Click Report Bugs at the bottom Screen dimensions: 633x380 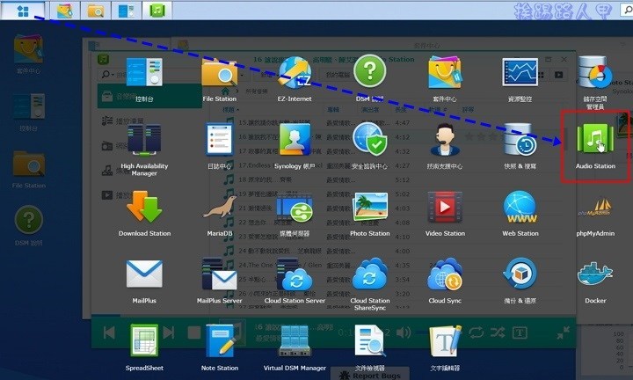click(370, 375)
